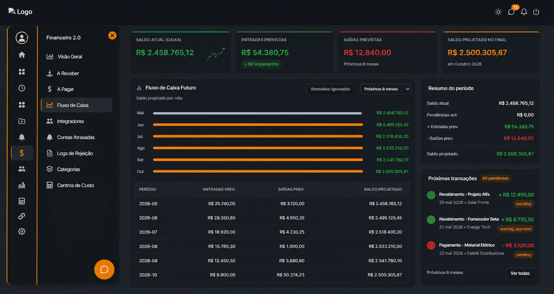Image resolution: width=554 pixels, height=294 pixels.
Task: Open the notifications bell in top bar
Action: point(524,12)
